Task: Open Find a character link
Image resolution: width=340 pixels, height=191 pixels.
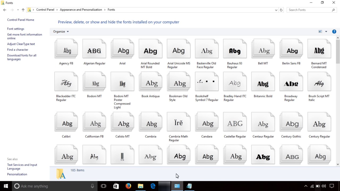Action: [x=18, y=50]
